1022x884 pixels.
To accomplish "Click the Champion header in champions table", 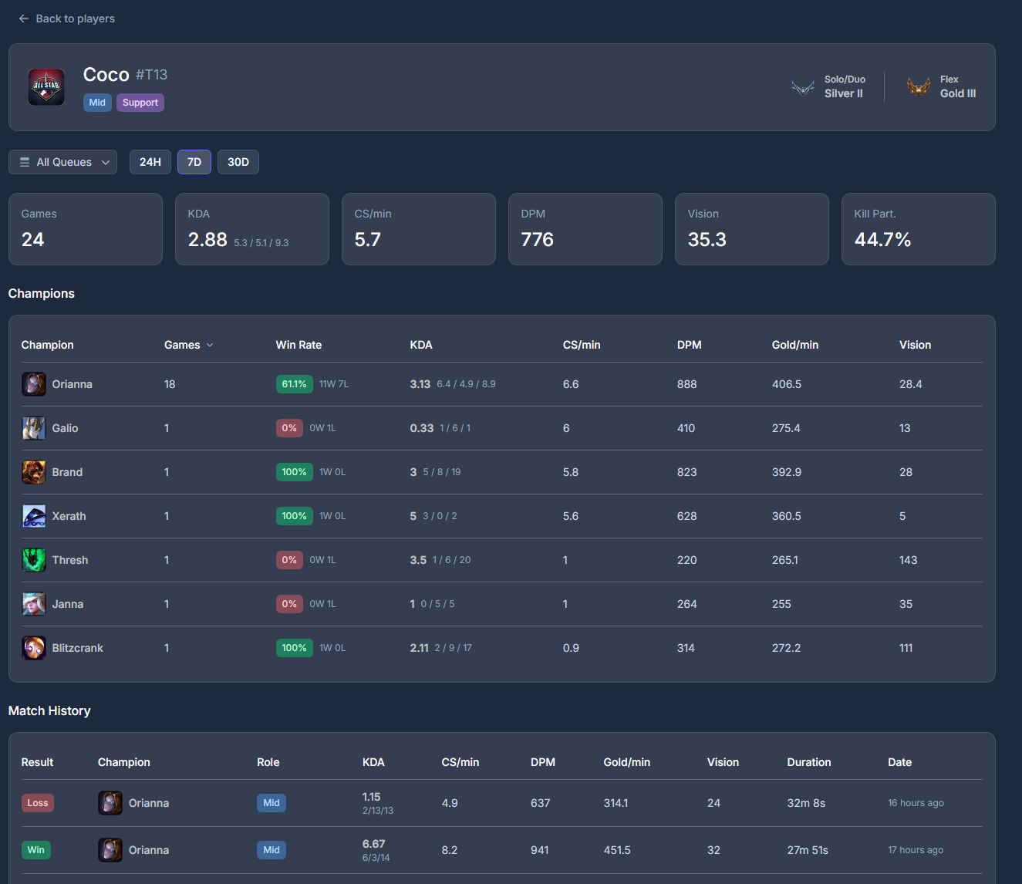I will click(x=48, y=345).
